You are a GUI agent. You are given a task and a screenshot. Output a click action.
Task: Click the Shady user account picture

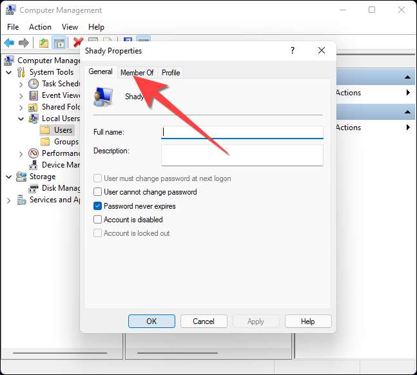[x=103, y=97]
